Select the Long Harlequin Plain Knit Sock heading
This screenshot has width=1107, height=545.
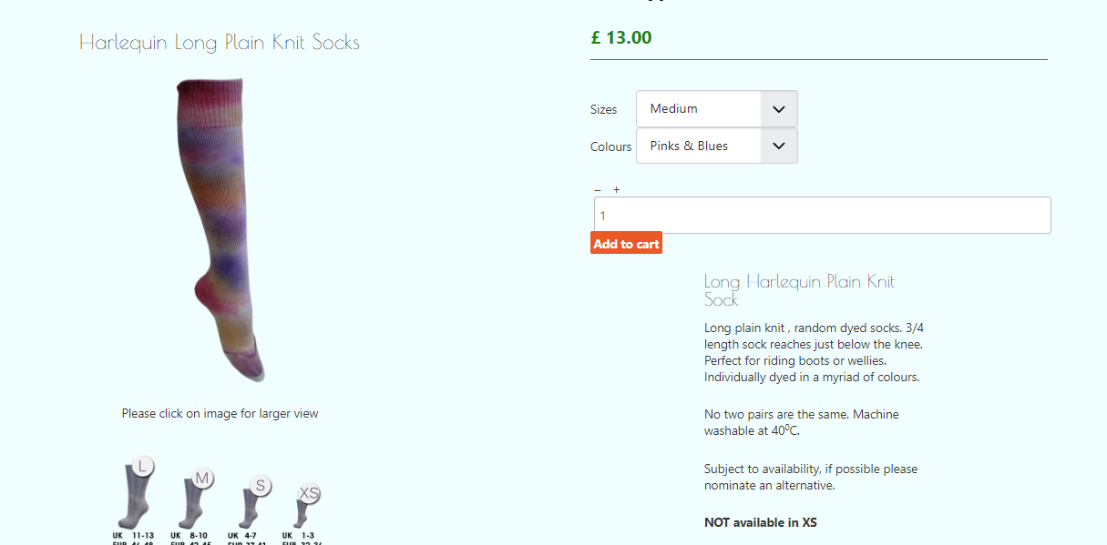click(x=799, y=290)
